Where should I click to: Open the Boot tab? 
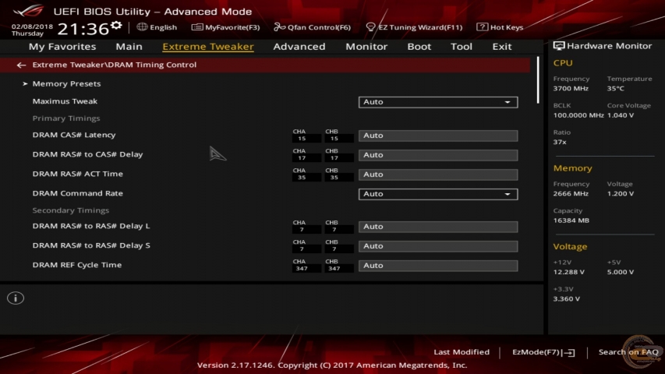(x=419, y=46)
